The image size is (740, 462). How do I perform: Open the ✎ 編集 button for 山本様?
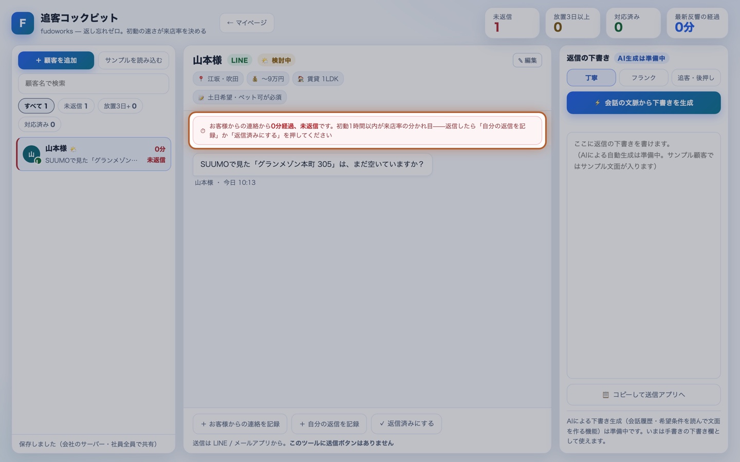tap(527, 60)
